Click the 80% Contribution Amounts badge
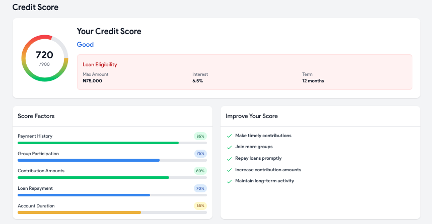432x224 pixels. pyautogui.click(x=200, y=171)
